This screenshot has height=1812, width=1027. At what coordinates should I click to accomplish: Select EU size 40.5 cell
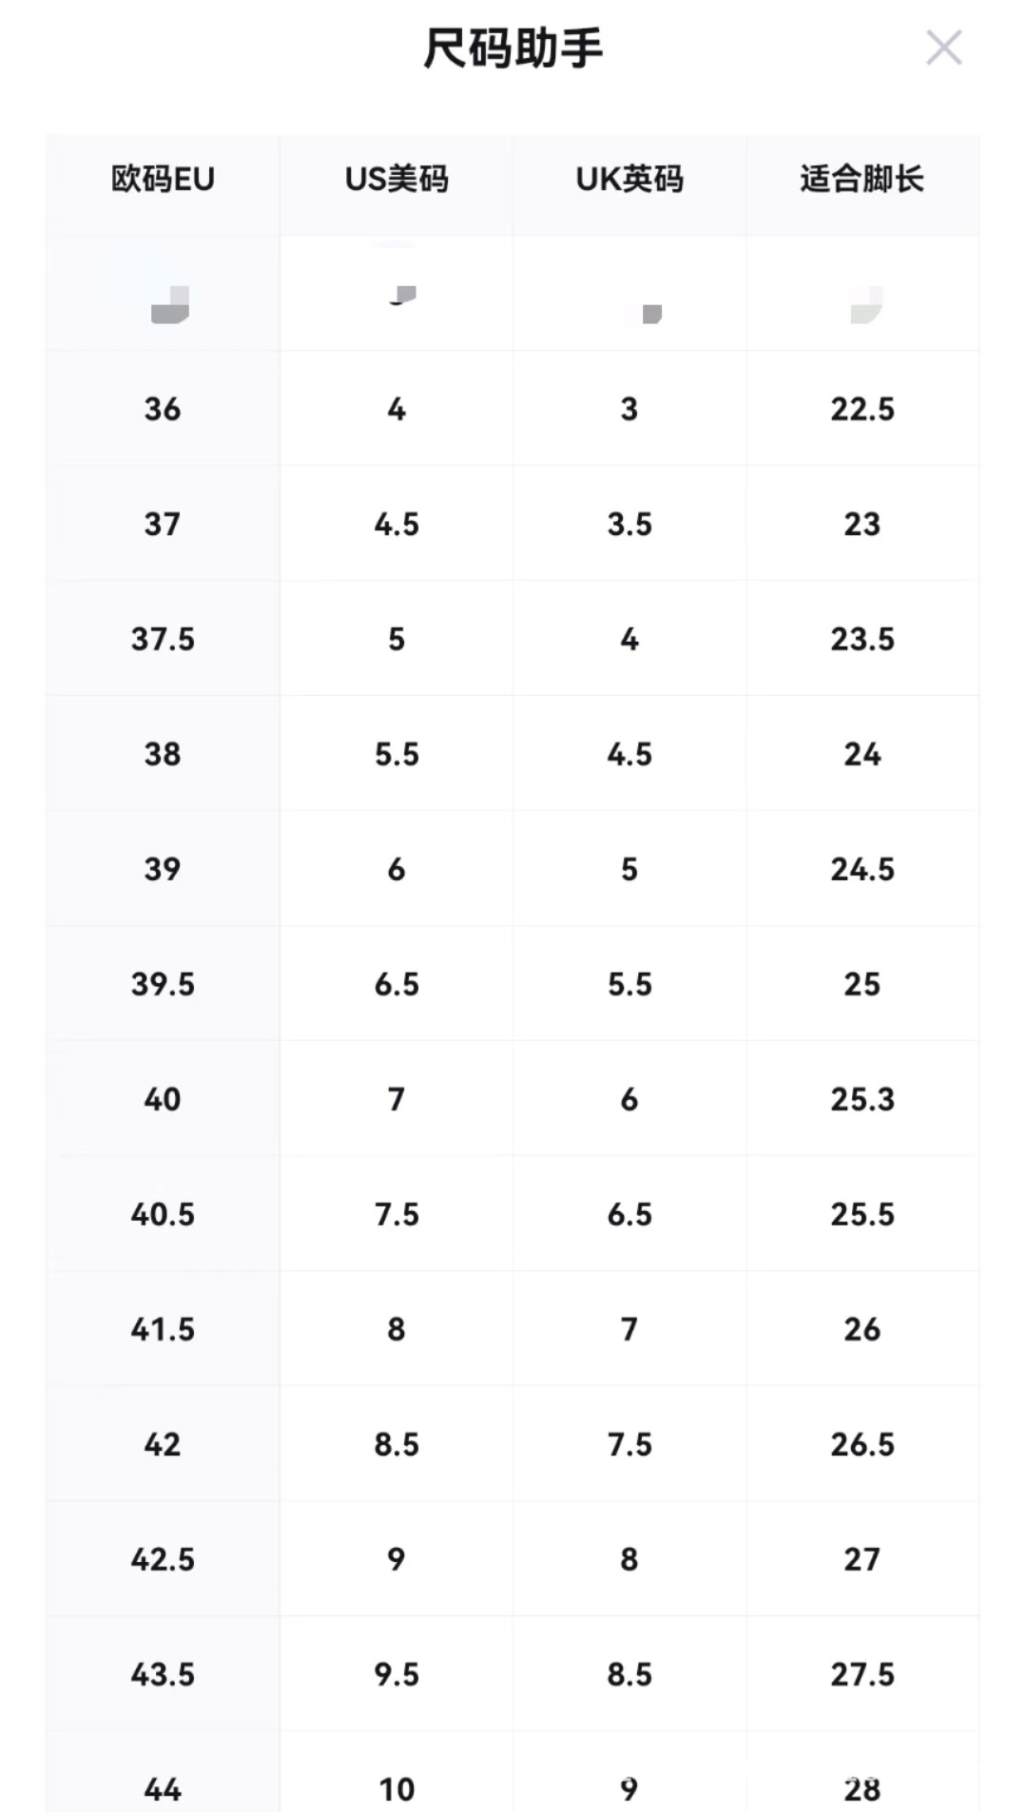pyautogui.click(x=163, y=1214)
